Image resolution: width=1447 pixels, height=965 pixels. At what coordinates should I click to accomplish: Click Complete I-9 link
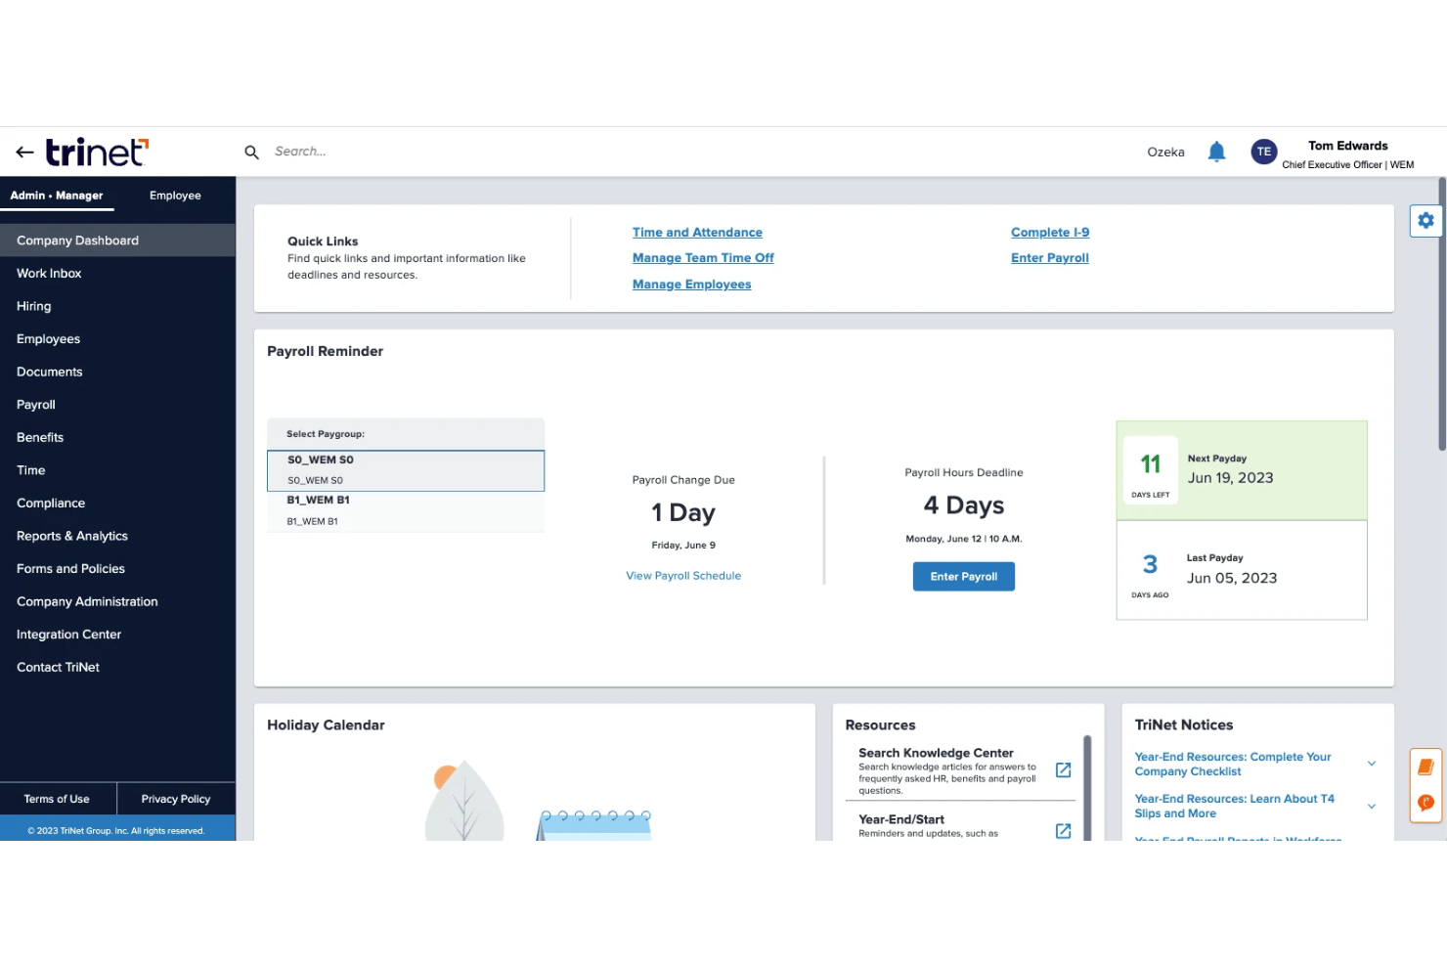[1050, 233]
